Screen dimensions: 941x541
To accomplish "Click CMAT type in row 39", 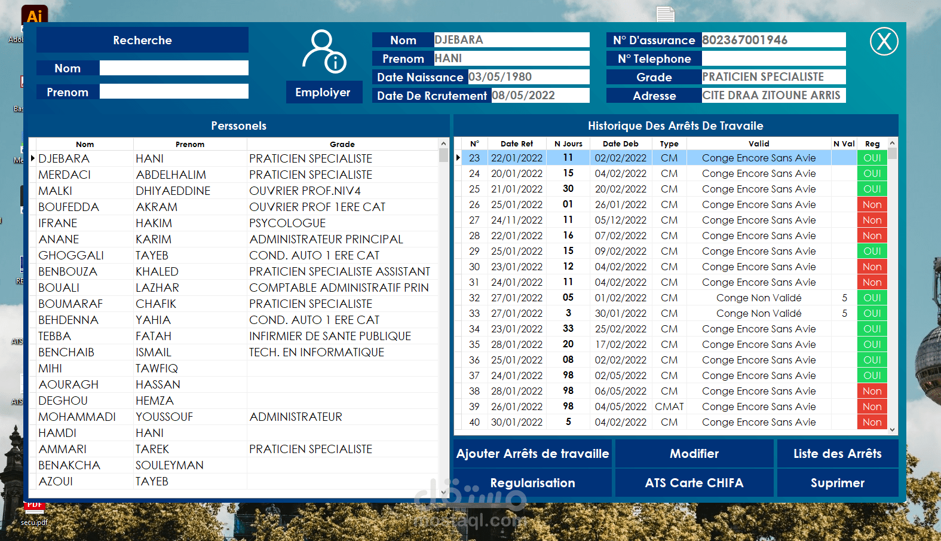I will click(x=669, y=406).
